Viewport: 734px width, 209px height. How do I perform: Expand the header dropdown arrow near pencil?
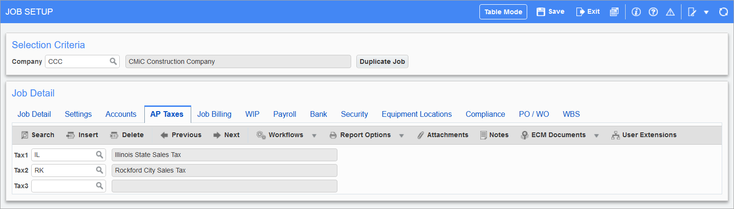click(706, 12)
